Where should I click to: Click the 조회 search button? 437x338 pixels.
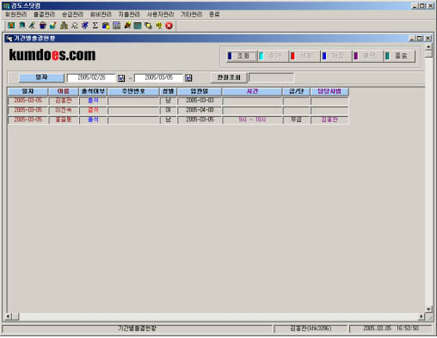coord(242,56)
